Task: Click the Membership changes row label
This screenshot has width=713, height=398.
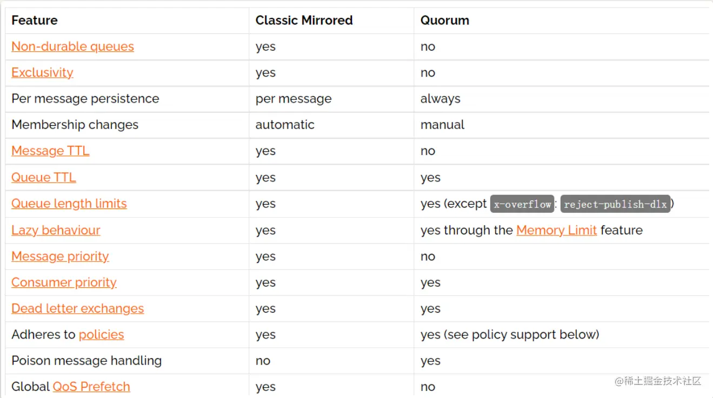Action: coord(75,125)
